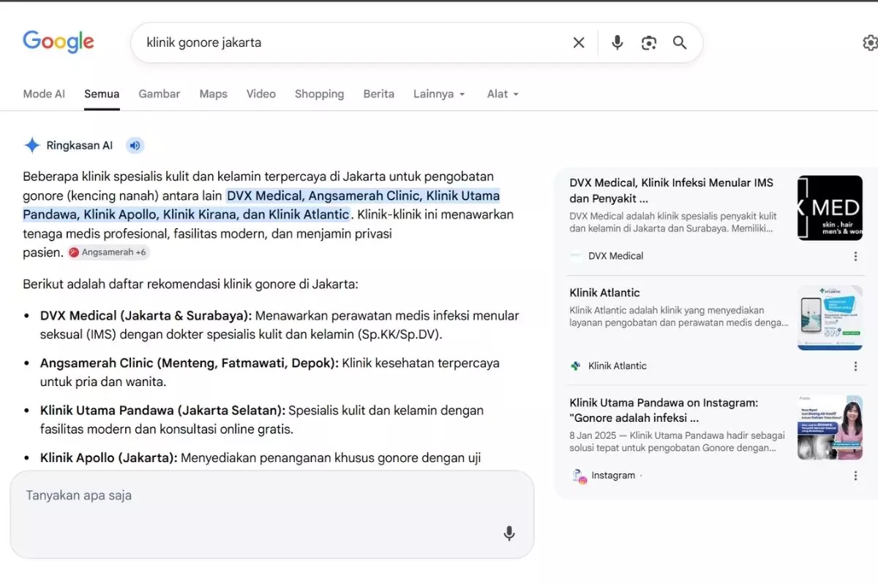Open Google Lens image search
Screen dimensions: 878x585
(x=649, y=42)
